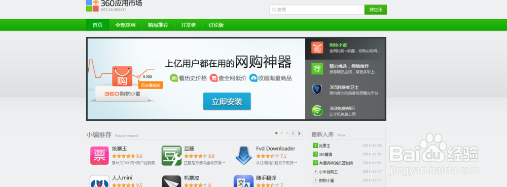This screenshot has height=187, width=507.
Task: Click 360免费WiFi banner entry title
Action: click(342, 108)
